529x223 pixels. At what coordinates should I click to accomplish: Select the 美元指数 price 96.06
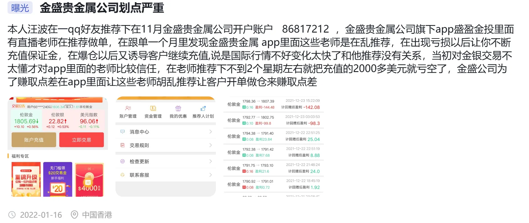click(89, 121)
